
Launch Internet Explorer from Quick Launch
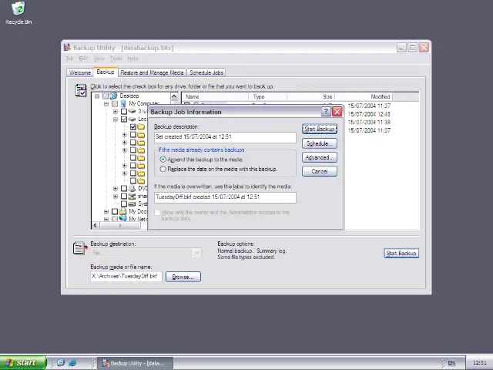click(x=72, y=362)
